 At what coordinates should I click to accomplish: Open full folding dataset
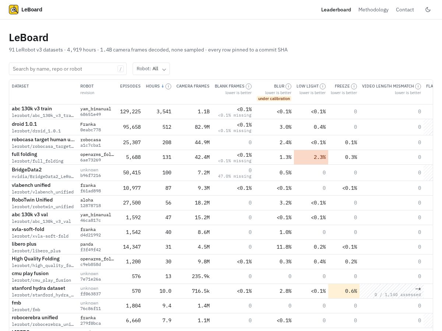24,154
